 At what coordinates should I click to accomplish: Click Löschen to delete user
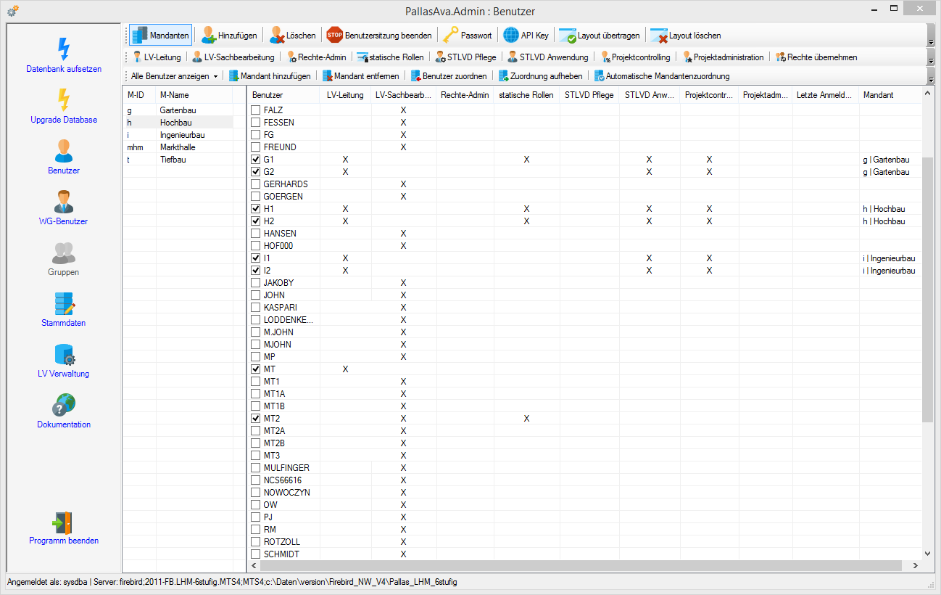tap(293, 36)
